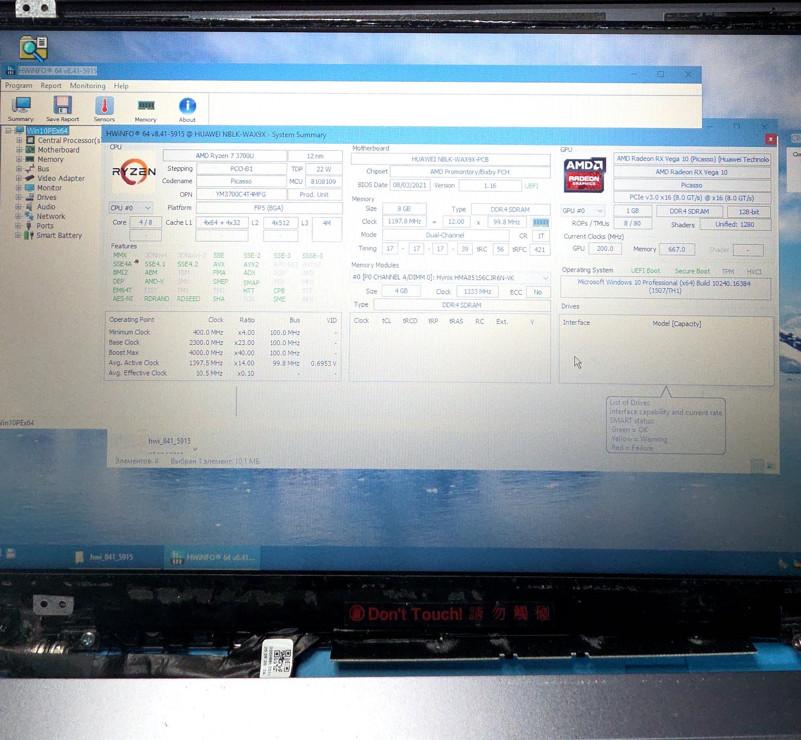This screenshot has width=801, height=740.
Task: Select the Win10PEx64 tree label
Action: pyautogui.click(x=47, y=130)
